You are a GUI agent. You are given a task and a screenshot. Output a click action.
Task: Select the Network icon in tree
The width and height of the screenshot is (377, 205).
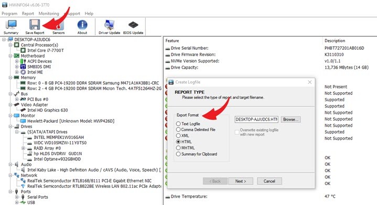(17, 175)
